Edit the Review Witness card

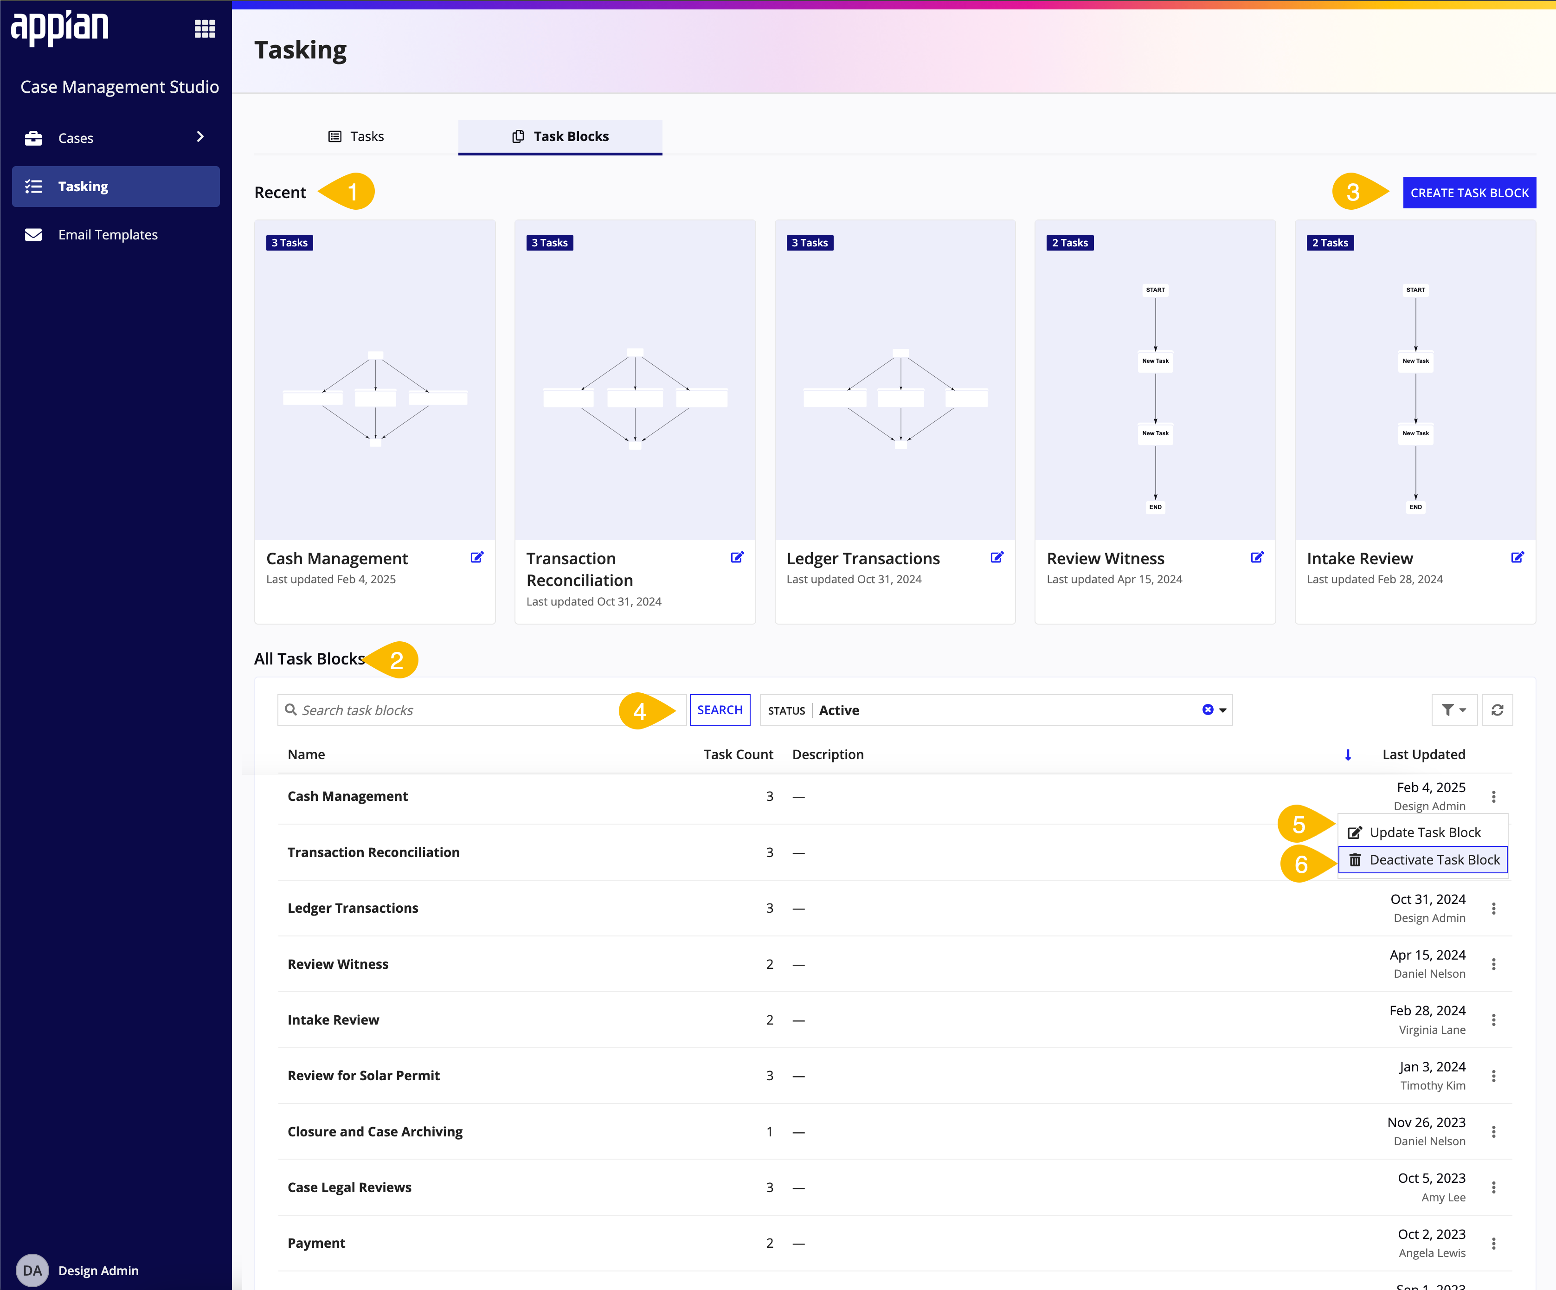click(x=1257, y=557)
